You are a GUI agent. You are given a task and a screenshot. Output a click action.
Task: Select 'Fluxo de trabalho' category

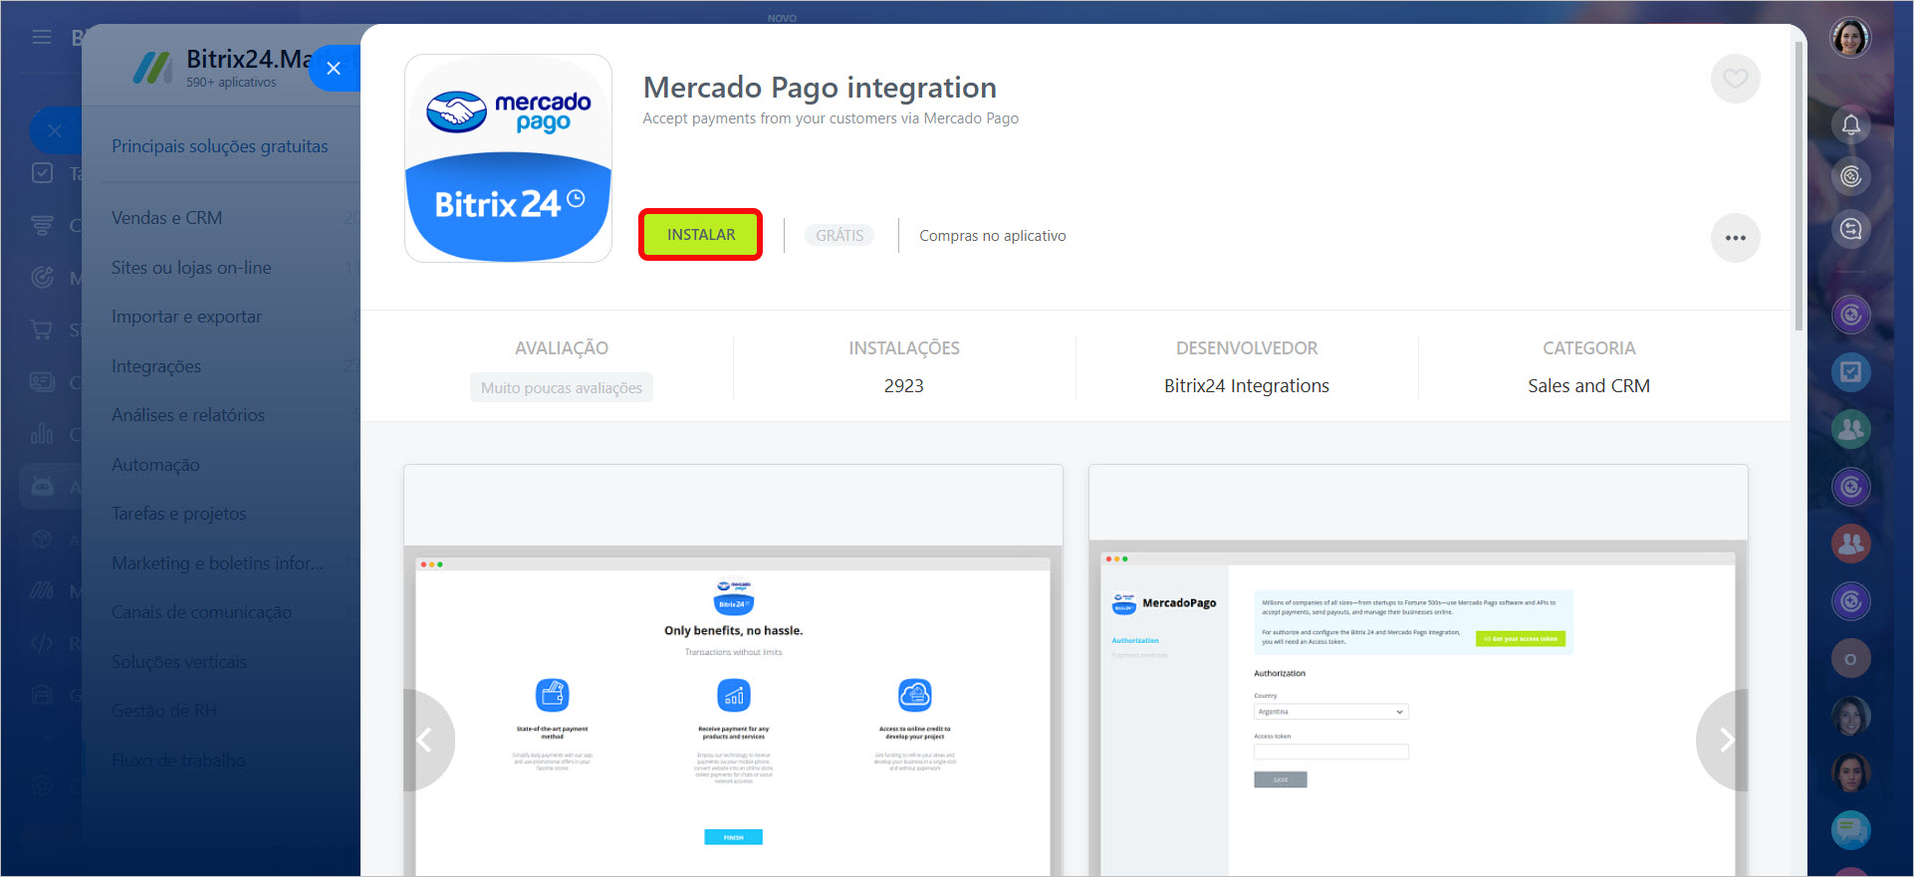(x=178, y=761)
